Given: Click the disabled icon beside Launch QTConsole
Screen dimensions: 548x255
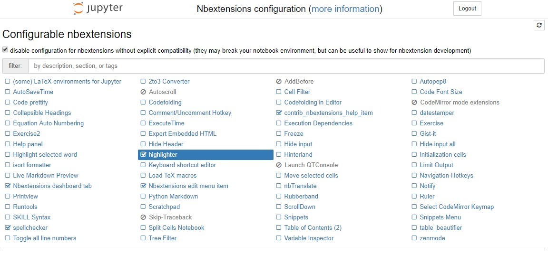Looking at the screenshot, I should pos(279,165).
